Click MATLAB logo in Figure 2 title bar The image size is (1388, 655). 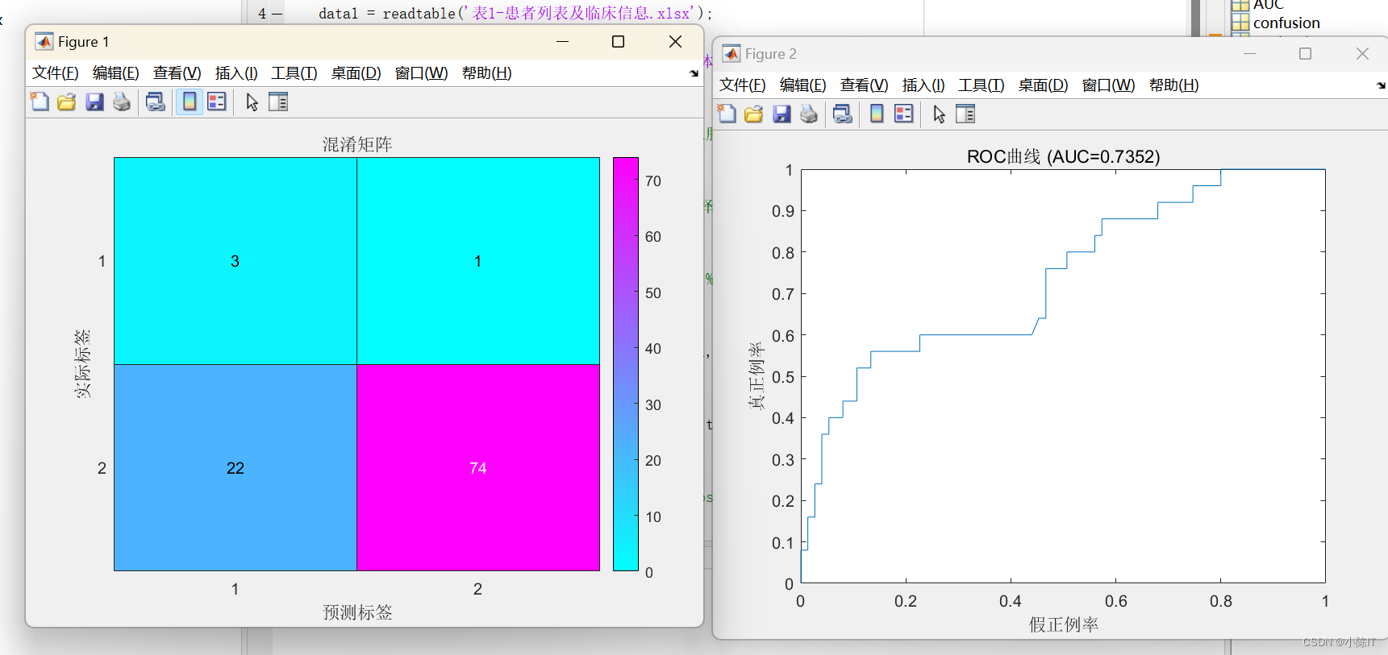pos(732,54)
